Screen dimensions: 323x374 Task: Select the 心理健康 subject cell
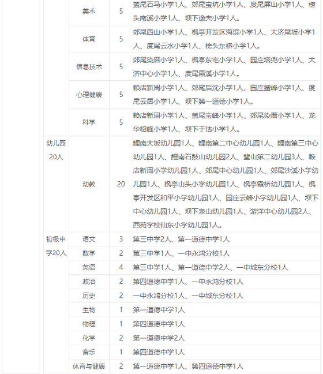point(89,95)
